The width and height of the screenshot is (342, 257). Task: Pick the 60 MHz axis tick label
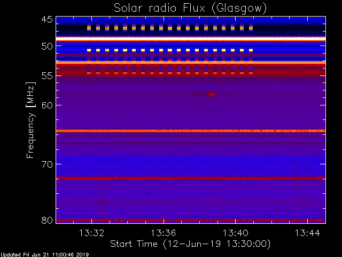[46, 105]
